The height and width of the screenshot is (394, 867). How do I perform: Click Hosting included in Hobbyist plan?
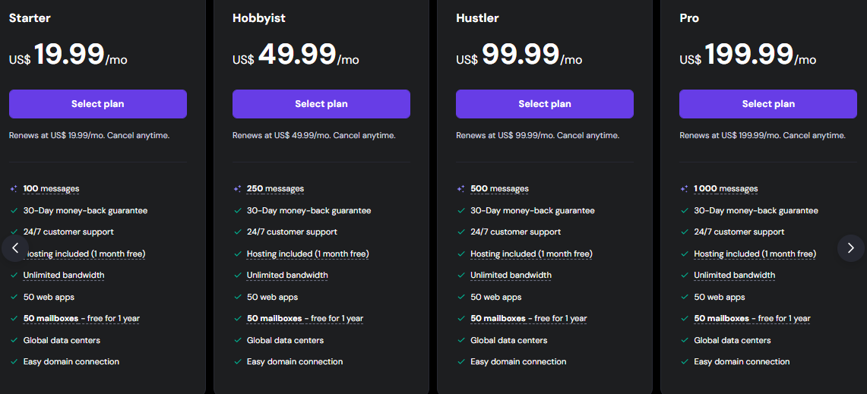pyautogui.click(x=307, y=254)
